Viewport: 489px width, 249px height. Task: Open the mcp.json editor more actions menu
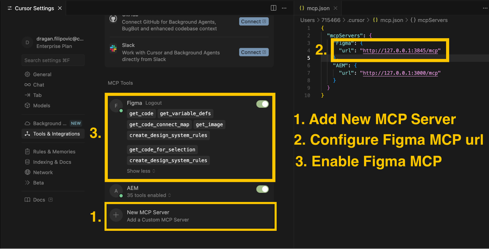[485, 8]
